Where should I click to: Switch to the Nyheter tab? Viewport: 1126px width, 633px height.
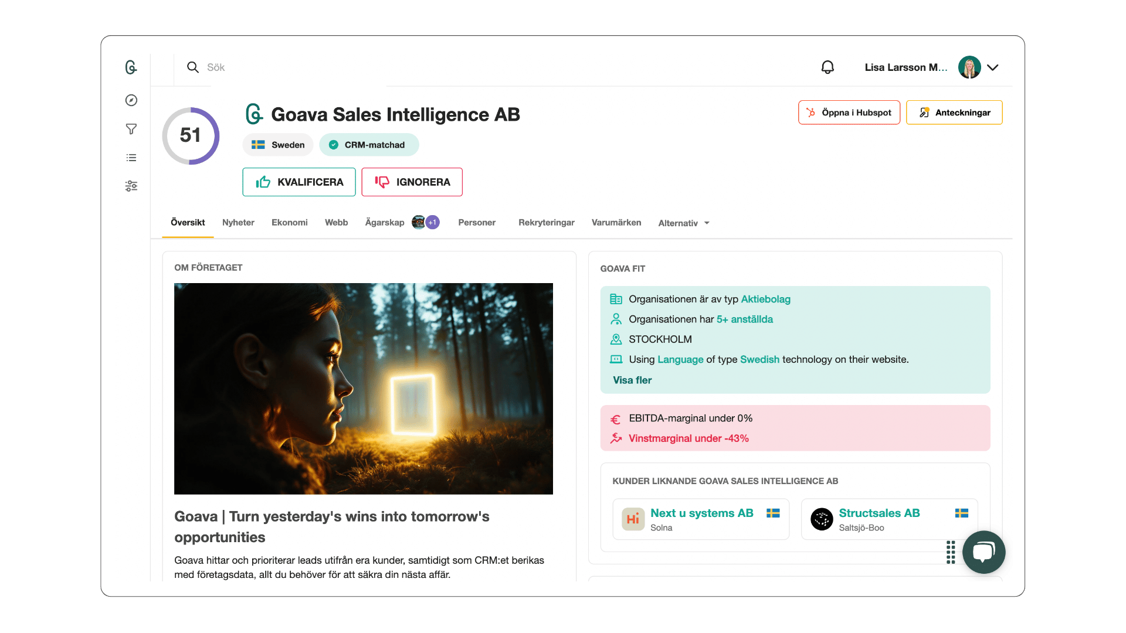tap(238, 223)
